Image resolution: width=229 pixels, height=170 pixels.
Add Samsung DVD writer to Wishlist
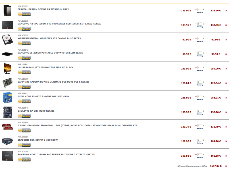[24, 58]
